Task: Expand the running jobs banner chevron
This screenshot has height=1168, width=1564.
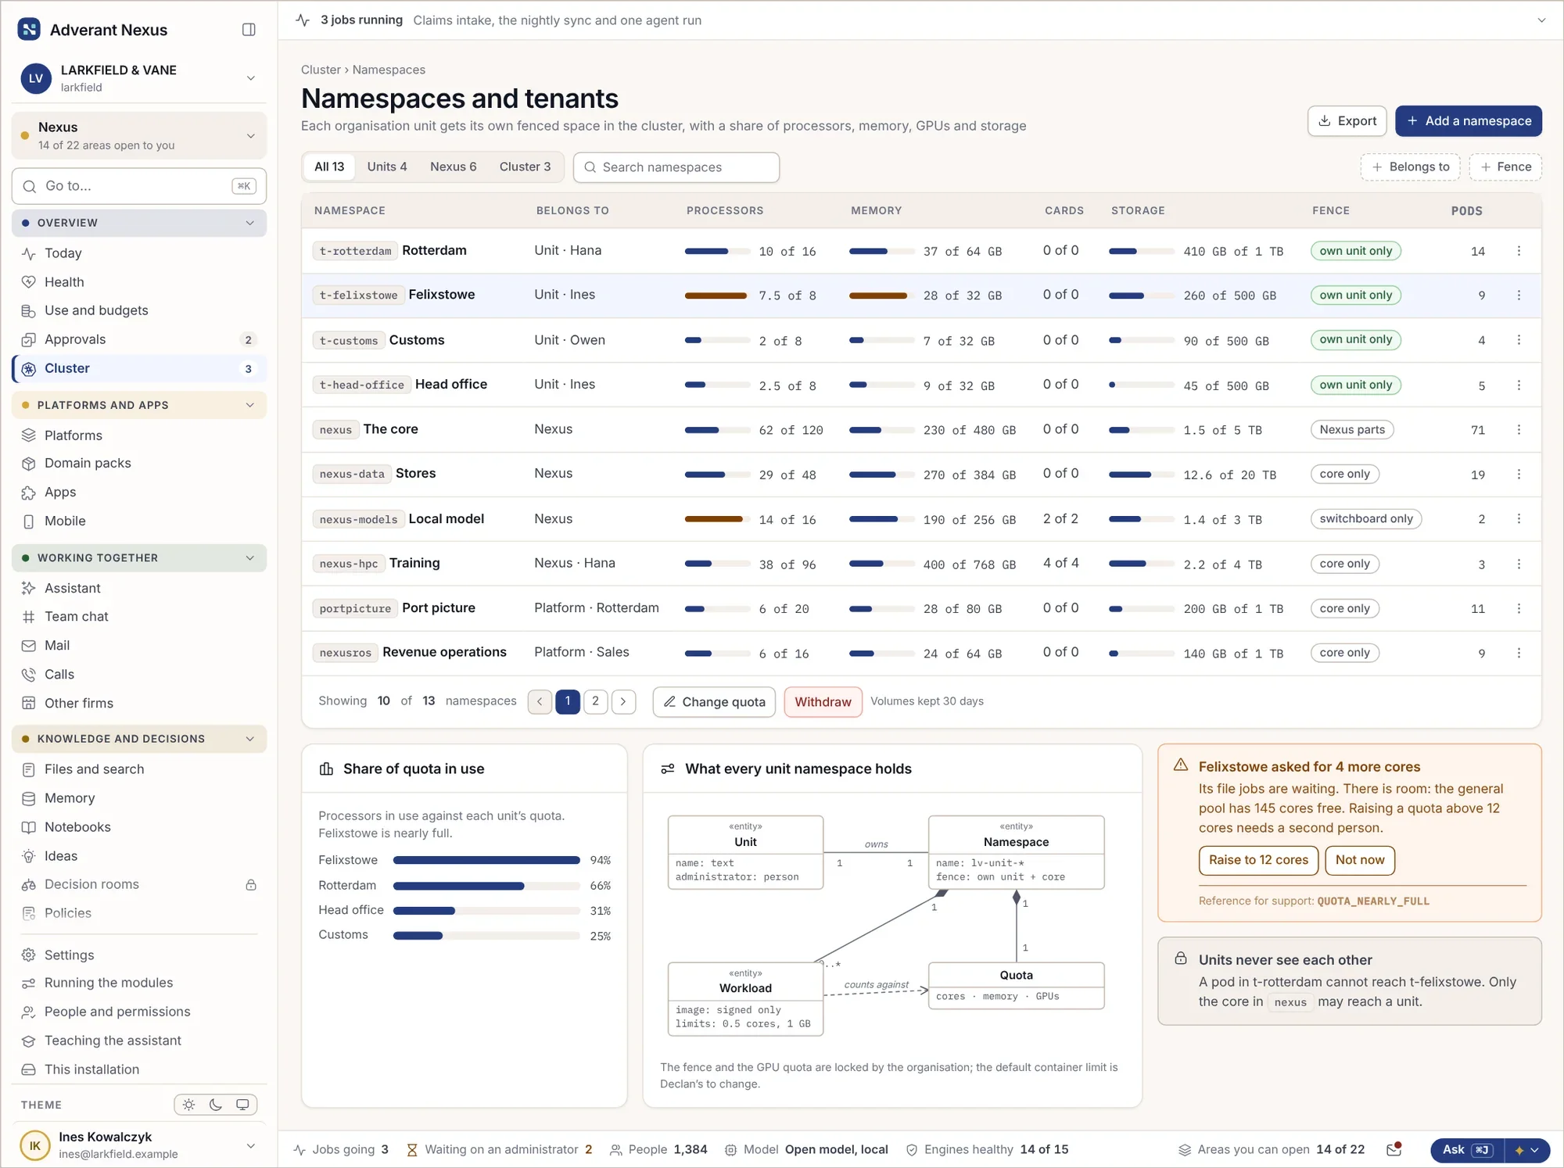Action: (1541, 20)
